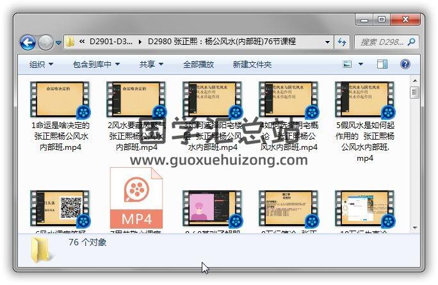Click the vertical scrollbar thumb
The image size is (438, 285).
pos(415,92)
